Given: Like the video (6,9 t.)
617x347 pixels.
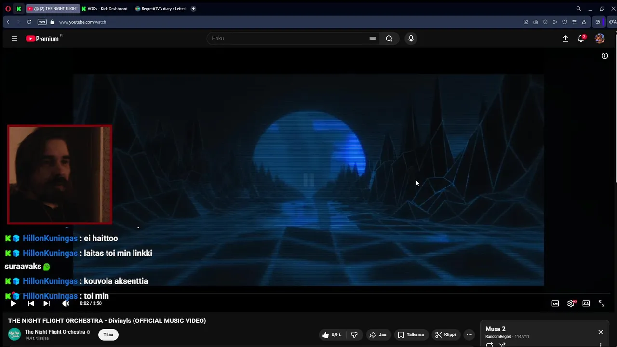Looking at the screenshot, I should coord(333,334).
